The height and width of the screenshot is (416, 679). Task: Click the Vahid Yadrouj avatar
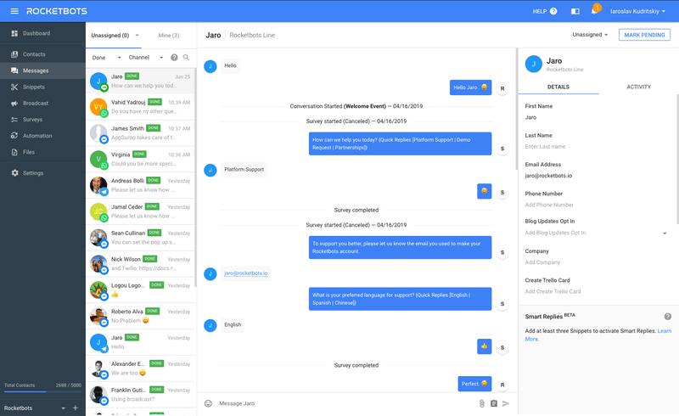[98, 107]
